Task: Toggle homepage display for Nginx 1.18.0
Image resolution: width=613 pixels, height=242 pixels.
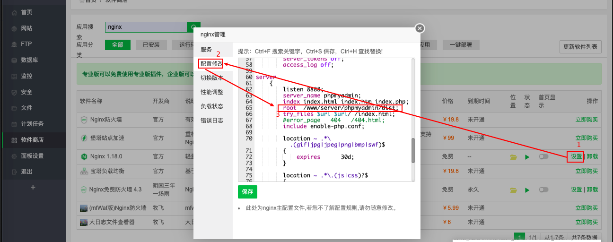Action: (543, 157)
